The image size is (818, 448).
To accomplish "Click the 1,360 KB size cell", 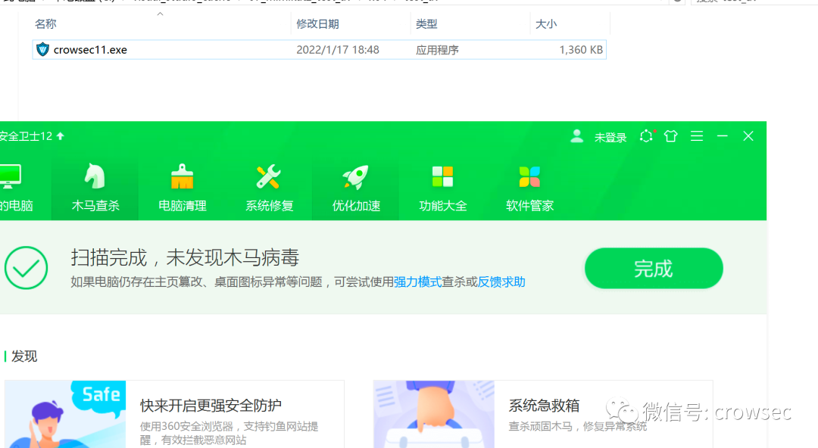I will point(581,49).
